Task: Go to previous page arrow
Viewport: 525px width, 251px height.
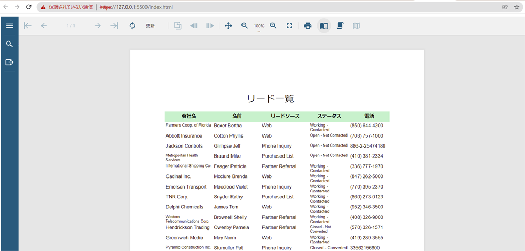Action: pyautogui.click(x=44, y=26)
